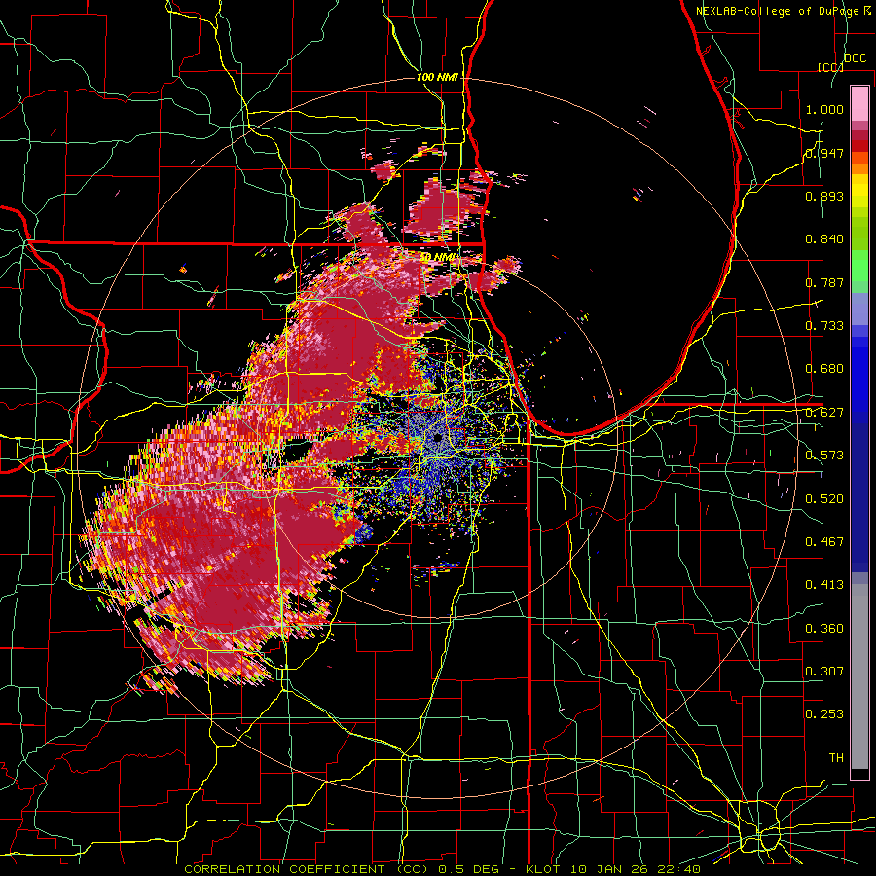
Task: Click the (CC) legend heading
Action: [x=830, y=67]
